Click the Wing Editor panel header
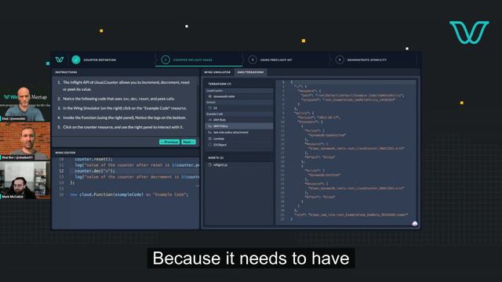This screenshot has width=502, height=282. coord(65,153)
